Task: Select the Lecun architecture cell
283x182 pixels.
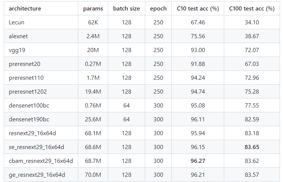Action: tap(16, 22)
